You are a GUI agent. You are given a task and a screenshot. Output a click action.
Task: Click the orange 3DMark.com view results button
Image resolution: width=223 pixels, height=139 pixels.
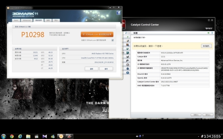click(97, 34)
